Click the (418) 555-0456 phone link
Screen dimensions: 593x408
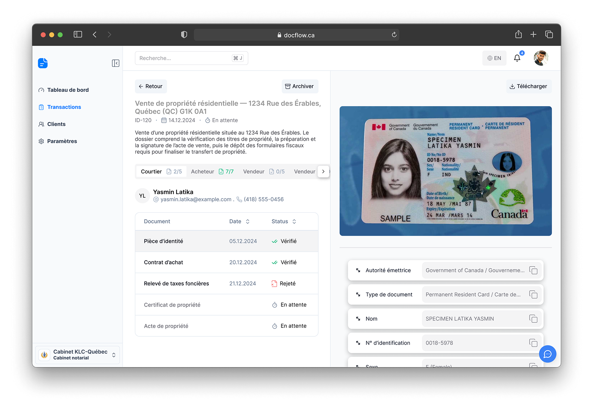click(260, 199)
